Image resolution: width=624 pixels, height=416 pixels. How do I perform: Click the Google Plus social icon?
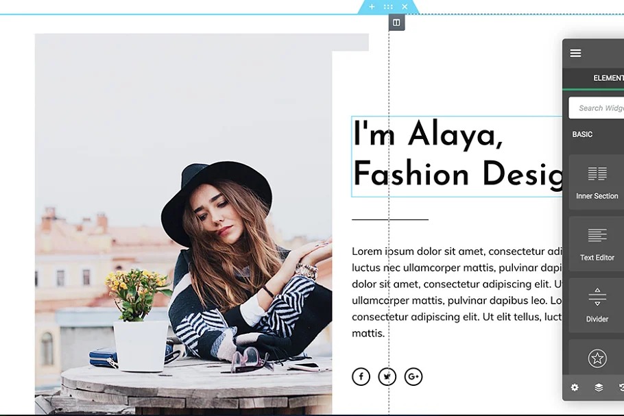[413, 376]
